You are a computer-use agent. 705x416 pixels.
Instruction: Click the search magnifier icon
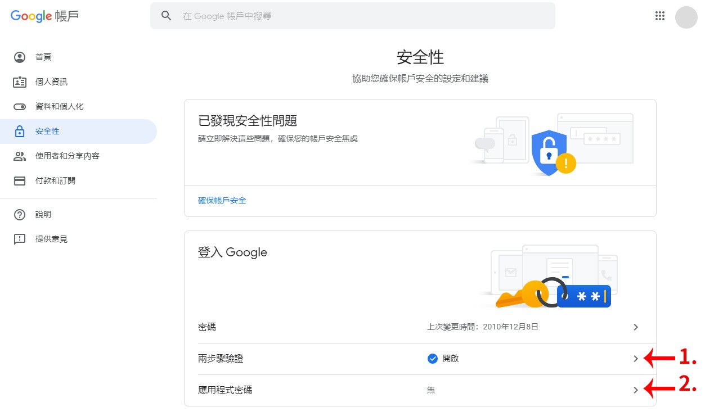tap(166, 16)
